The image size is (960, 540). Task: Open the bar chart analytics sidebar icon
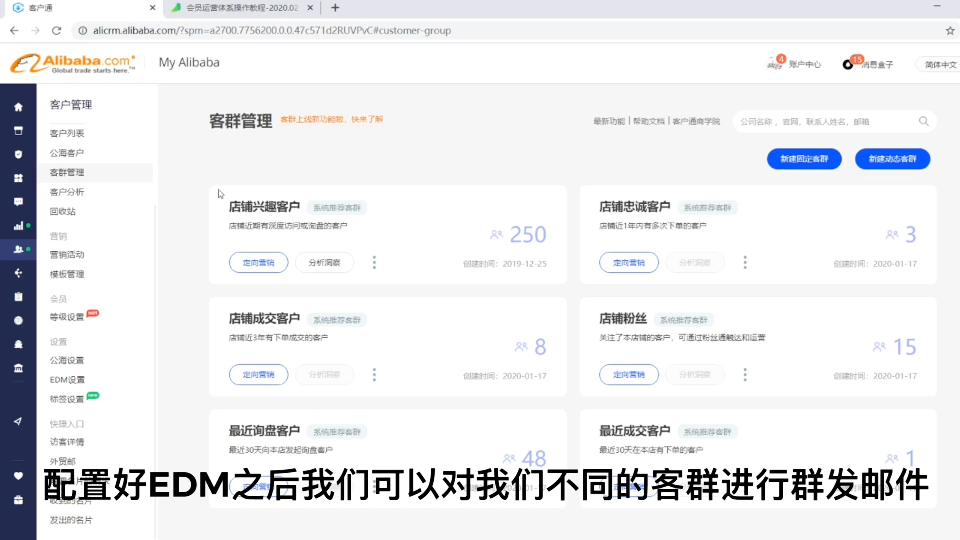click(18, 226)
